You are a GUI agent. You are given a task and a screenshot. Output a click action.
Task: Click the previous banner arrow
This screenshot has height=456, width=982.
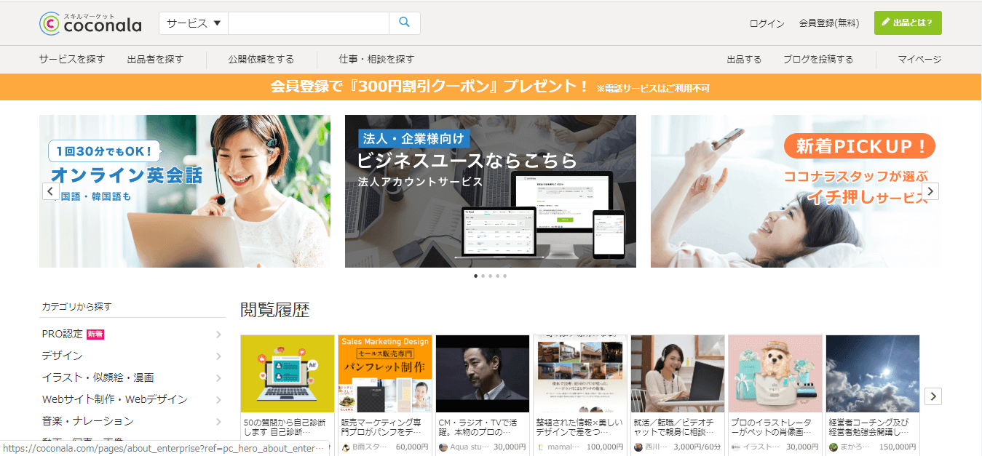point(50,191)
